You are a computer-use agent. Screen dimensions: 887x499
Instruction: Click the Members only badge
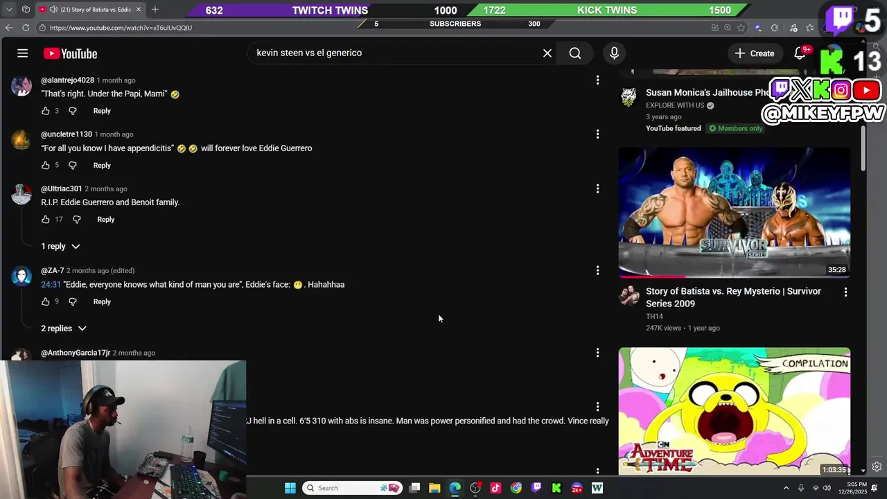735,128
